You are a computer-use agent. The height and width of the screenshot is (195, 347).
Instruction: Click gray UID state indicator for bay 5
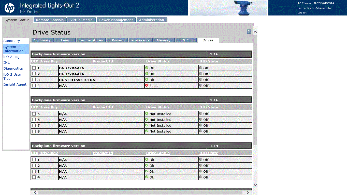coord(200,113)
